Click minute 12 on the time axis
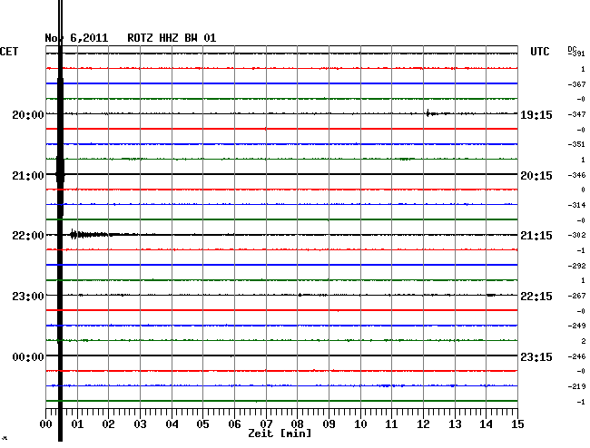 (423, 424)
